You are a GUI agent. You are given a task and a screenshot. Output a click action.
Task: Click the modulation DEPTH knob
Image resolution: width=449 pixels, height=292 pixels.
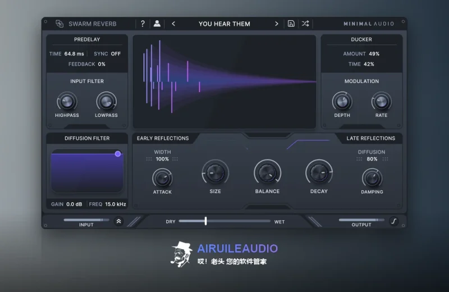coord(342,102)
